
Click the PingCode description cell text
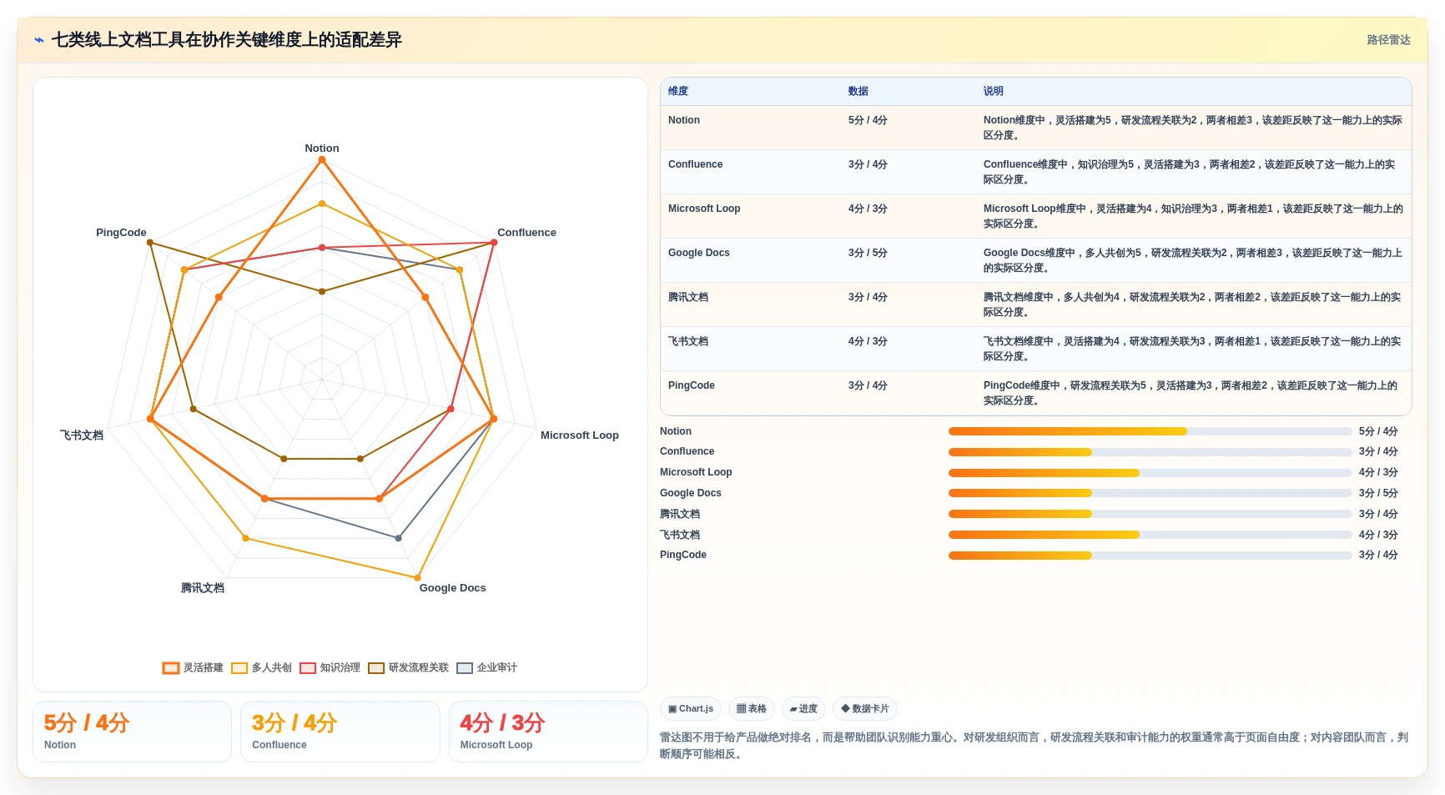click(x=1191, y=393)
